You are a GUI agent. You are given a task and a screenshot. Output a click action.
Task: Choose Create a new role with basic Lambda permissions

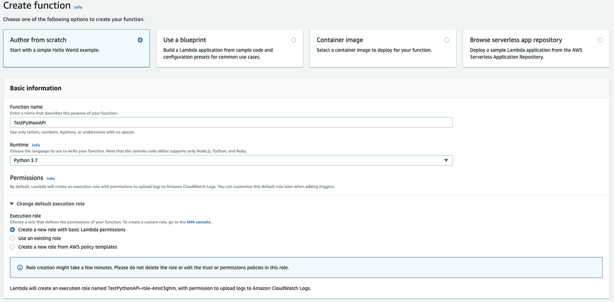point(12,230)
